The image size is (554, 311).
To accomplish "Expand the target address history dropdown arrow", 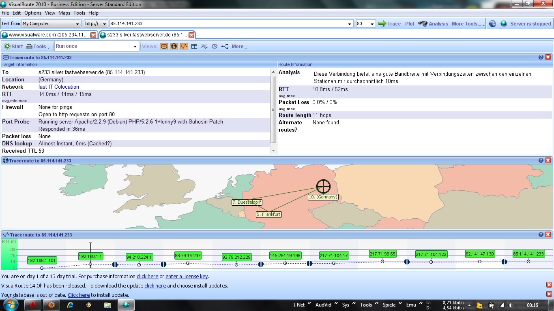I will point(350,24).
